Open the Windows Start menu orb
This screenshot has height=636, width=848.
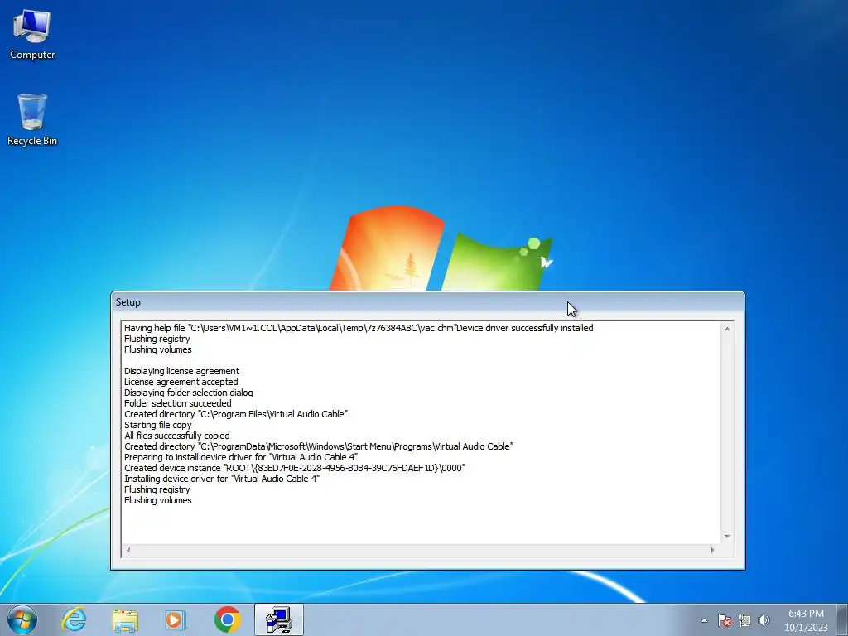click(x=22, y=619)
